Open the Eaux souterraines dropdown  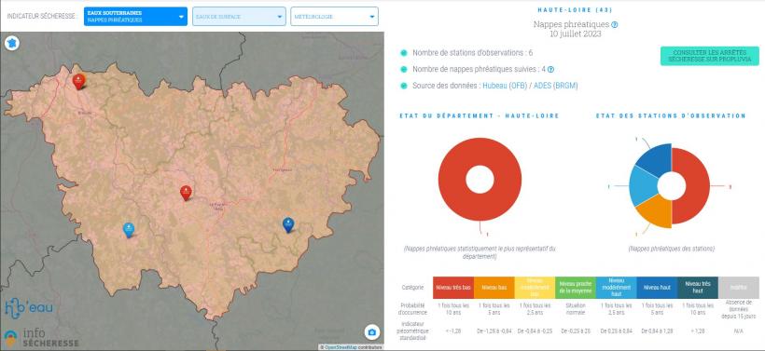click(135, 17)
